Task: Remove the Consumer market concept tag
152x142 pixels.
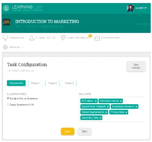Action: pos(121,101)
